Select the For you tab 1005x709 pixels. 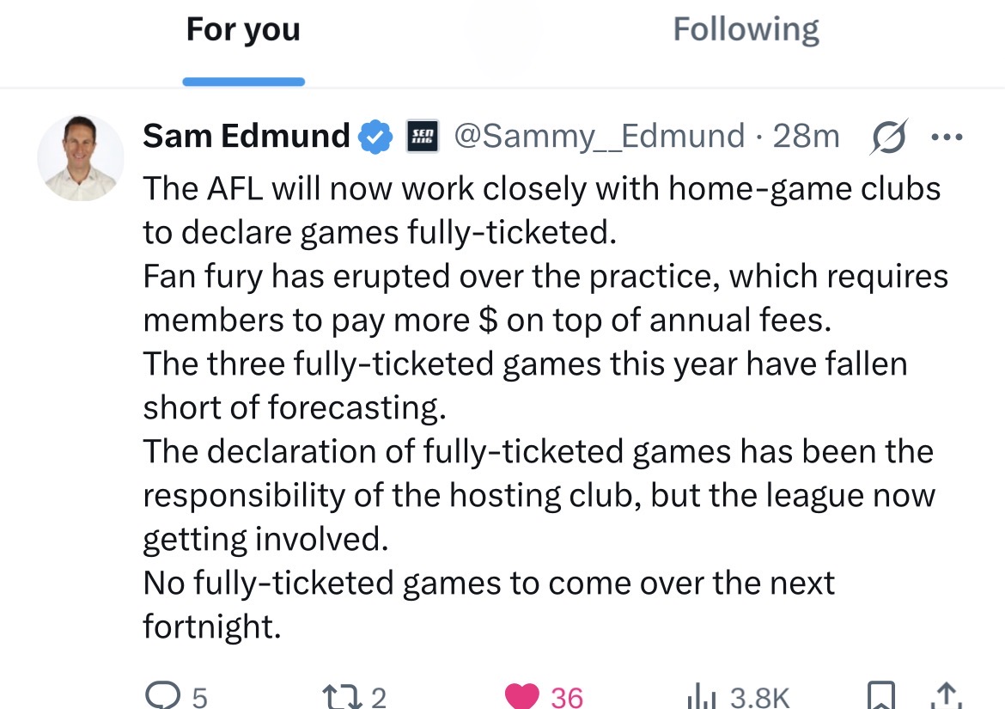pos(243,31)
